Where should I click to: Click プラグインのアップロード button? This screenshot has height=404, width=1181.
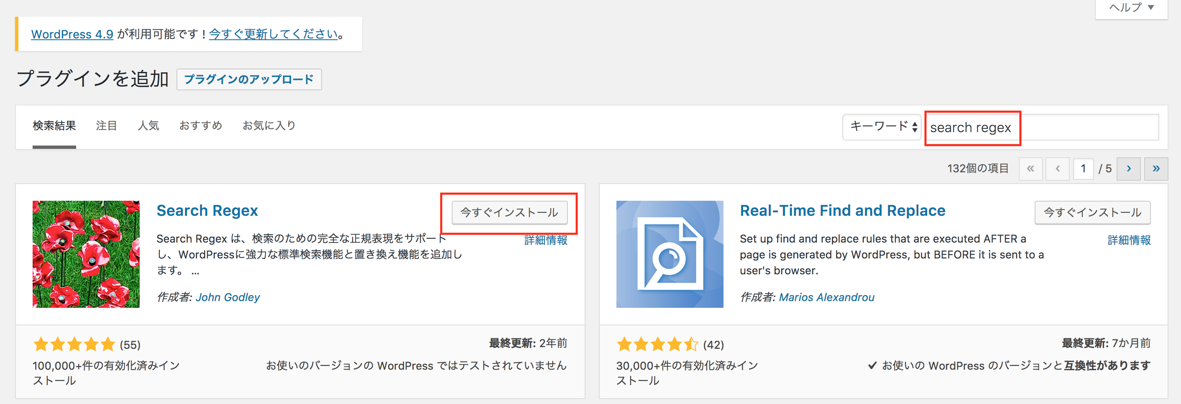point(249,79)
